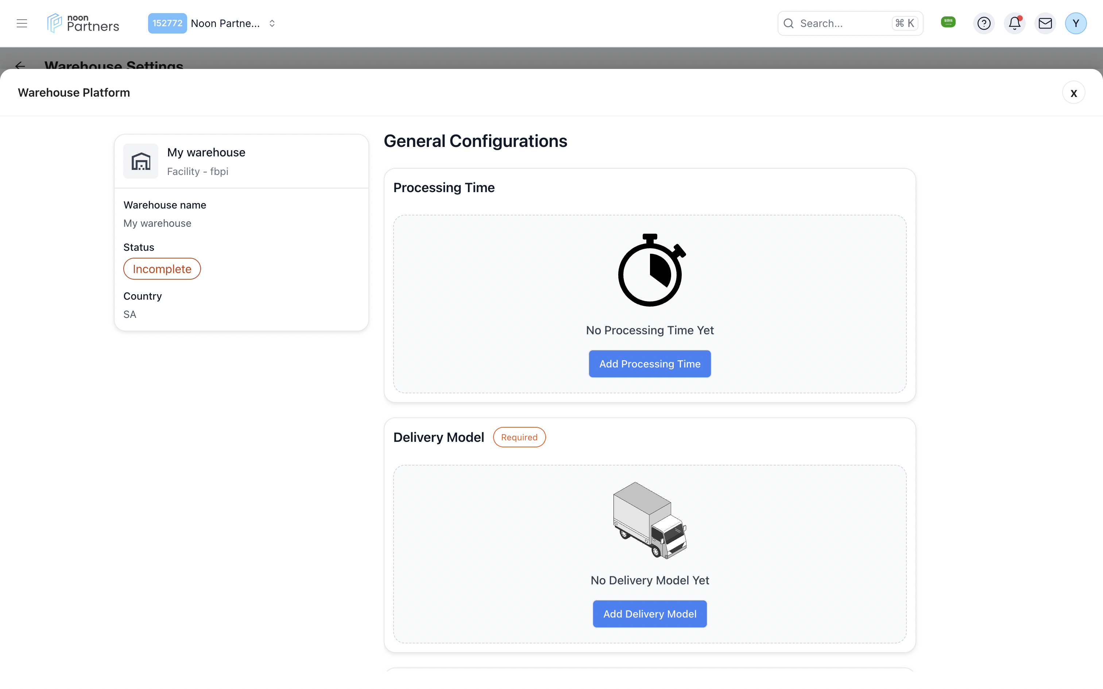Click the Delivery Model section title
This screenshot has width=1103, height=689.
(x=438, y=437)
